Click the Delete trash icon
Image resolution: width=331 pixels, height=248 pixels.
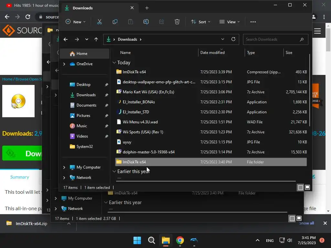click(177, 22)
